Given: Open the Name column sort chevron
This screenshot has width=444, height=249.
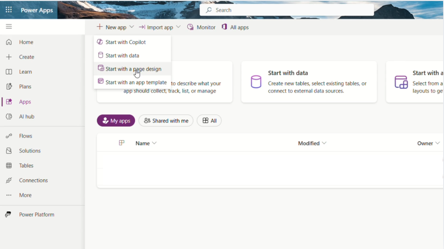Looking at the screenshot, I should point(154,143).
